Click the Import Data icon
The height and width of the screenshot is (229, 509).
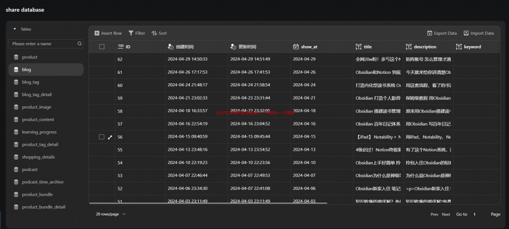(x=466, y=33)
